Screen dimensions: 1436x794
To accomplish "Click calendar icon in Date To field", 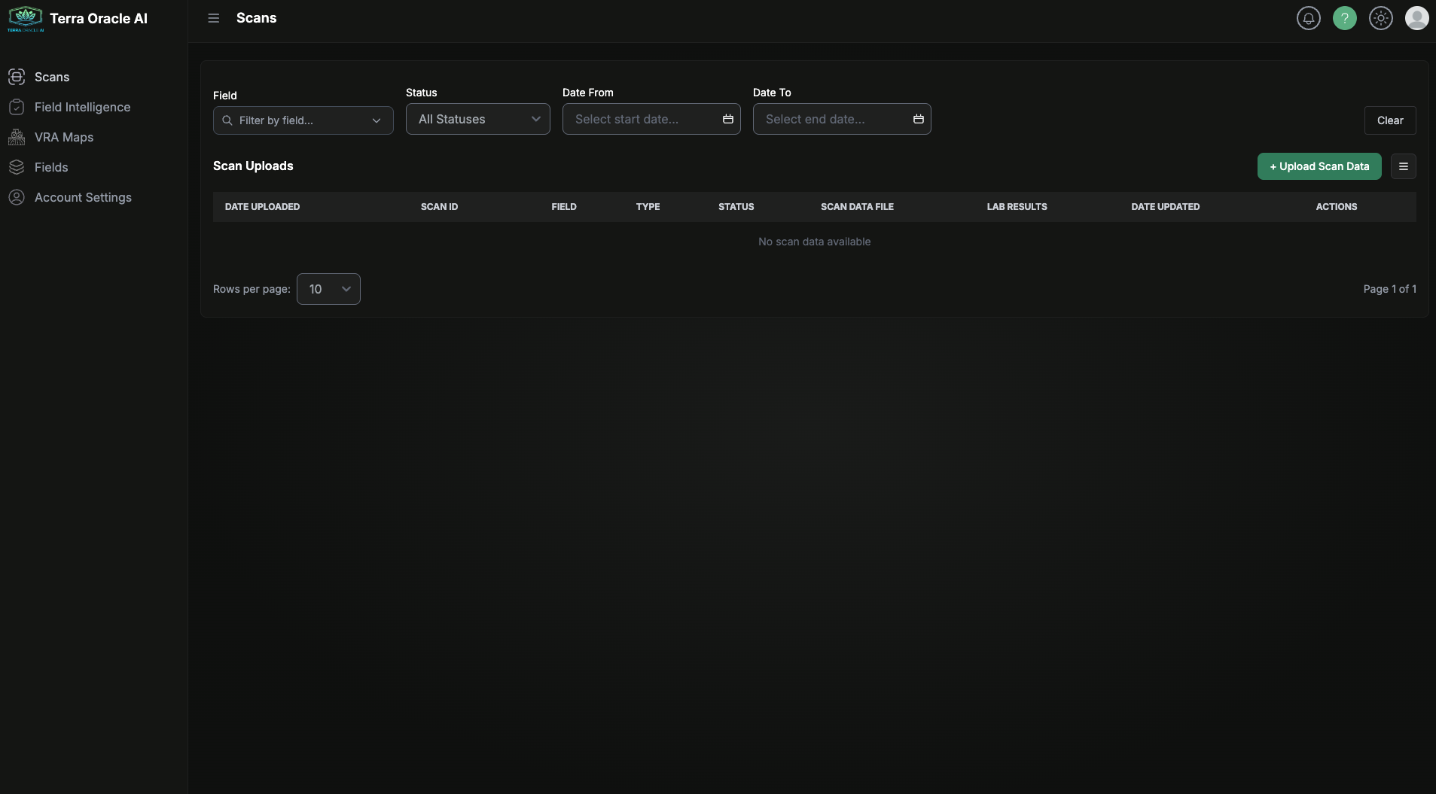I will 918,119.
